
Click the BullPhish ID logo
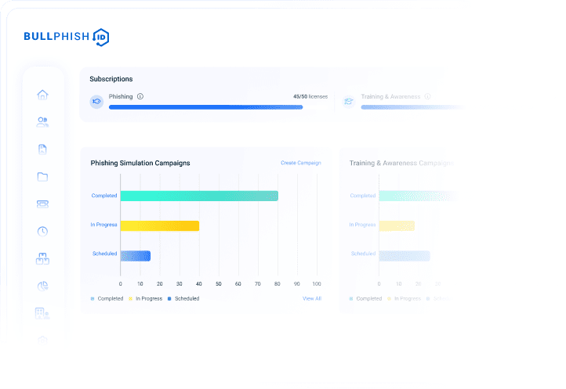[x=66, y=36]
